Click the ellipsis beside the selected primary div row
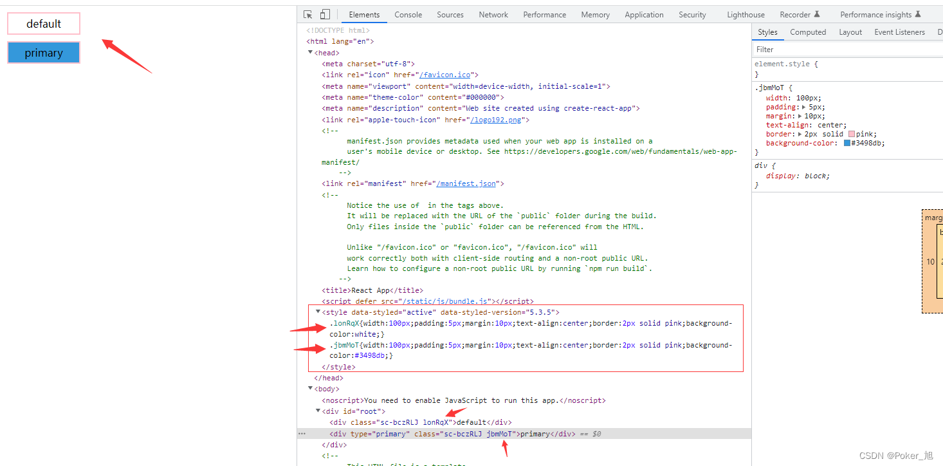The width and height of the screenshot is (943, 466). point(302,434)
